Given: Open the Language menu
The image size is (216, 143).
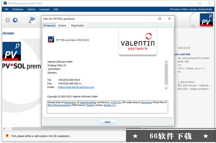Looking at the screenshot, I should [x=44, y=9].
